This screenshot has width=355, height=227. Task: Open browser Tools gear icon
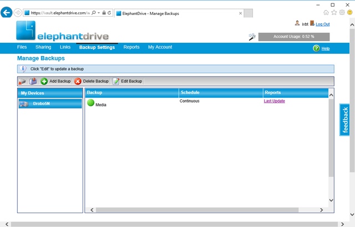coord(342,12)
